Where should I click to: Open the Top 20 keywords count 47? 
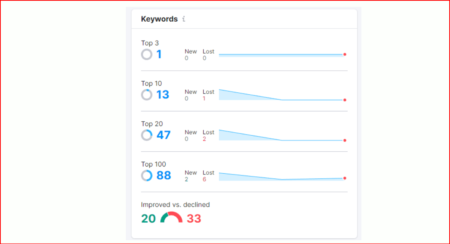tap(163, 135)
